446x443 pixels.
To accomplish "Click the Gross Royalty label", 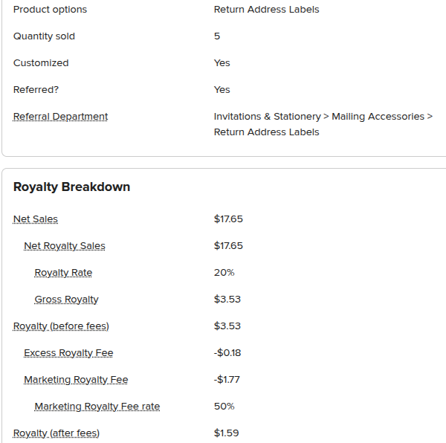I will pyautogui.click(x=66, y=300).
